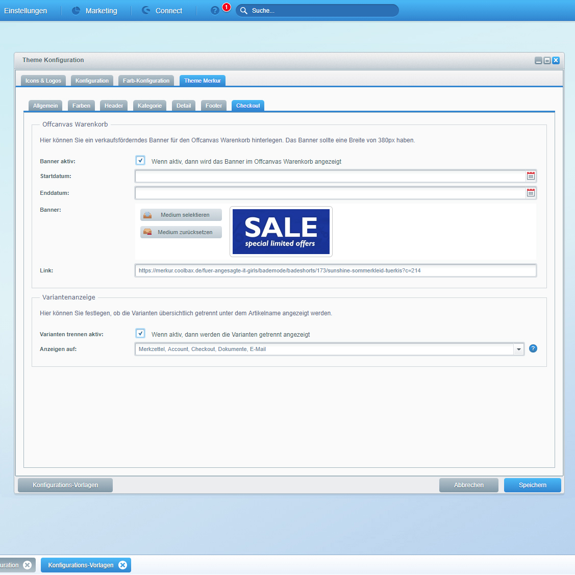This screenshot has width=575, height=575.
Task: Open the Enddatum calendar picker
Action: pyautogui.click(x=531, y=193)
